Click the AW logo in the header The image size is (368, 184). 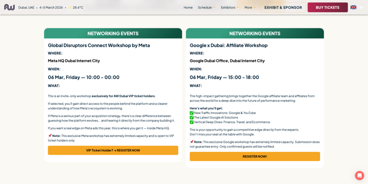click(9, 7)
